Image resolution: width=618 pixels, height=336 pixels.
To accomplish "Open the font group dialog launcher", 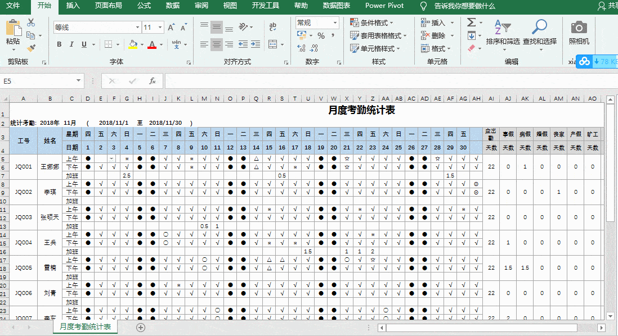I will tap(189, 62).
